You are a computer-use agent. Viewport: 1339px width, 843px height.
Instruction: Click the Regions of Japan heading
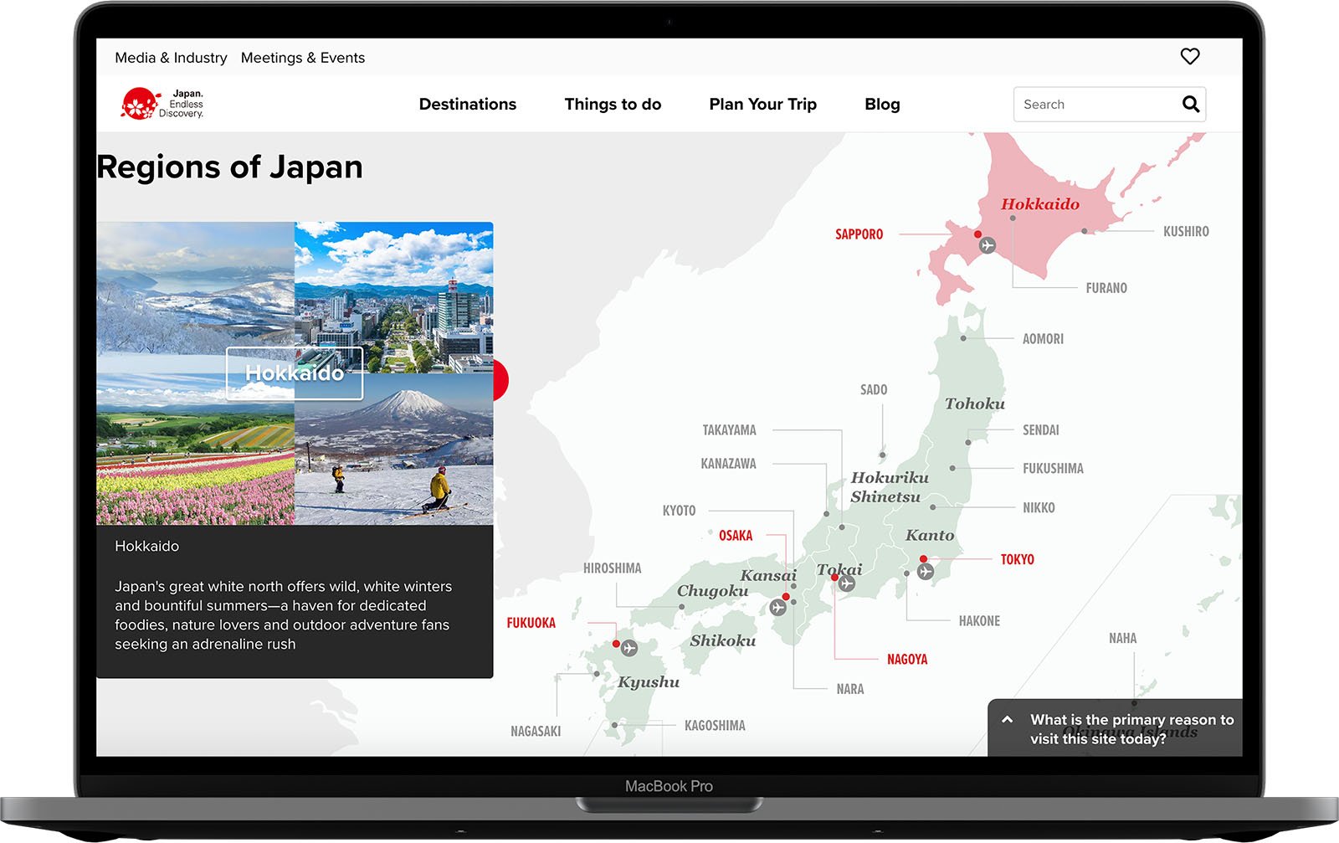[229, 167]
